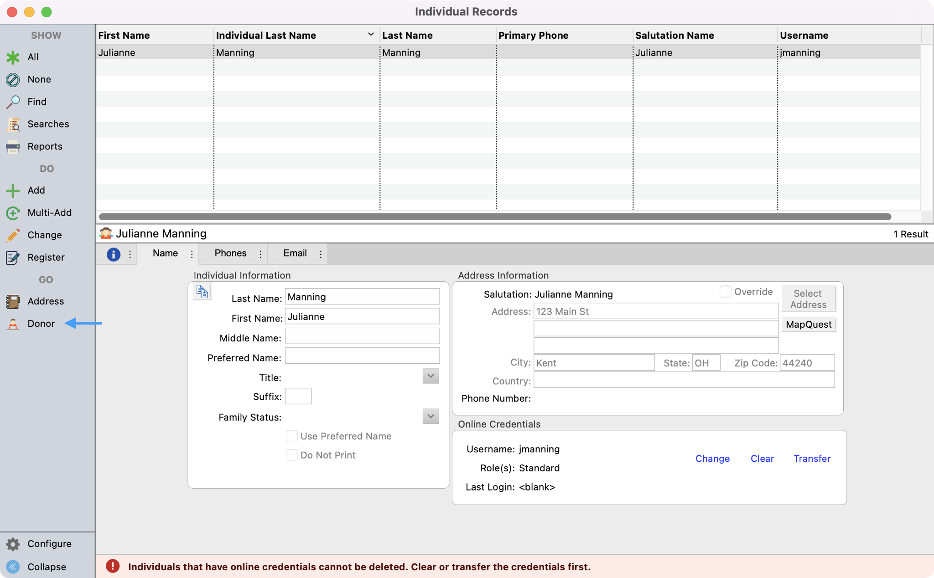Click the blue info icon
Screen dimensions: 934x578
tap(114, 254)
